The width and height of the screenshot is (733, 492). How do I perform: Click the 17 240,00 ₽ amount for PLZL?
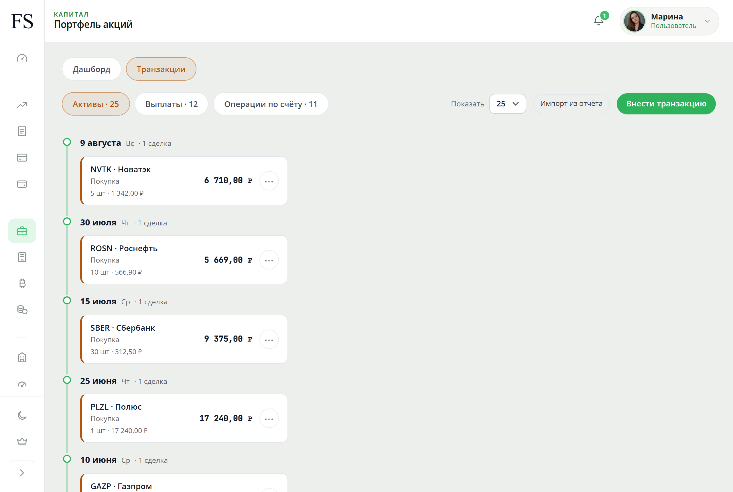[226, 418]
